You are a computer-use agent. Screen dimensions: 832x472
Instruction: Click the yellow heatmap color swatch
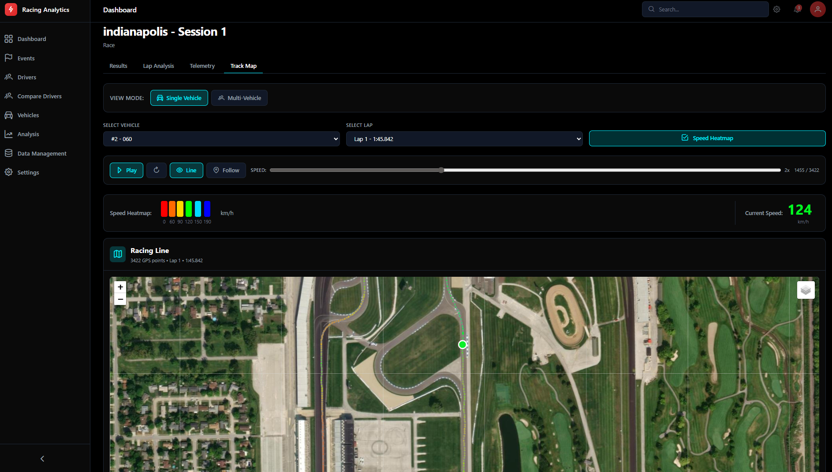[180, 208]
